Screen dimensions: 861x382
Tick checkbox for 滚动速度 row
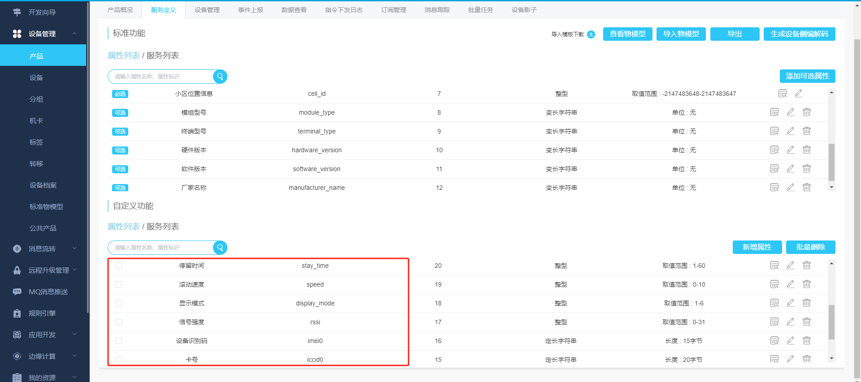pos(119,284)
